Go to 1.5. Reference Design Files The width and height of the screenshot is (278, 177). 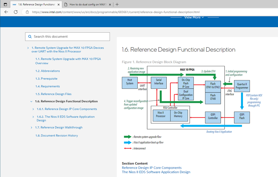(x=53, y=94)
